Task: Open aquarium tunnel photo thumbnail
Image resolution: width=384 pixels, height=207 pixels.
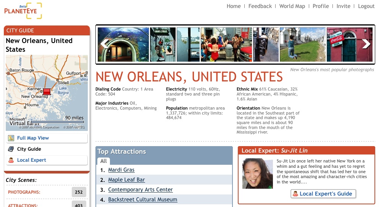Action: (x=123, y=45)
